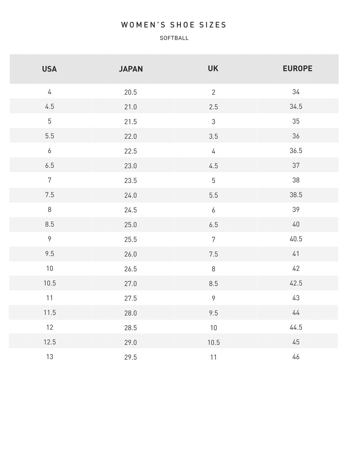The height and width of the screenshot is (464, 348).
Task: Click the Softball subtitle text
Action: pyautogui.click(x=174, y=38)
